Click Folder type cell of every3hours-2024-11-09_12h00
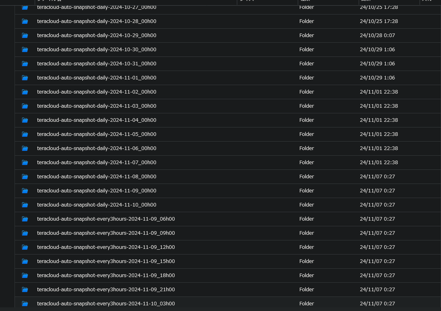This screenshot has height=311, width=441. (307, 247)
